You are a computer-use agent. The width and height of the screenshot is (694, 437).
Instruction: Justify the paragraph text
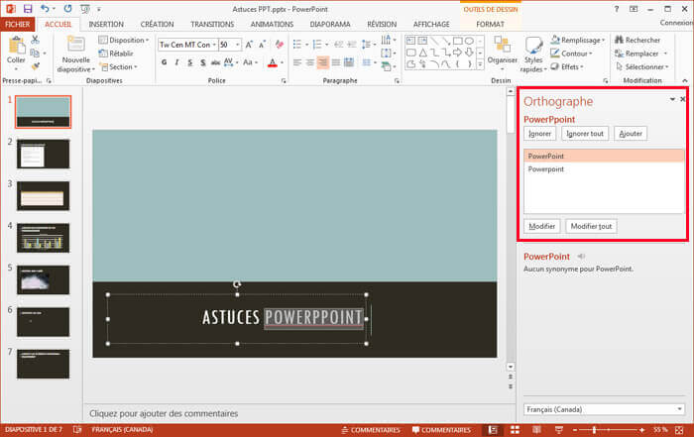coord(336,62)
